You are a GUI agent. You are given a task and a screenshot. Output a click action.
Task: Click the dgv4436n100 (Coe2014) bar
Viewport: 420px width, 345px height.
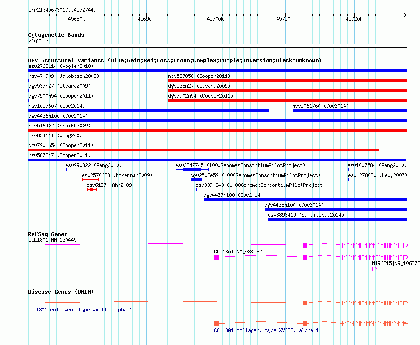[217, 120]
